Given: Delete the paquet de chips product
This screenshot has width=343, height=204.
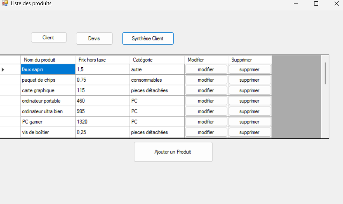Looking at the screenshot, I should coord(249,80).
